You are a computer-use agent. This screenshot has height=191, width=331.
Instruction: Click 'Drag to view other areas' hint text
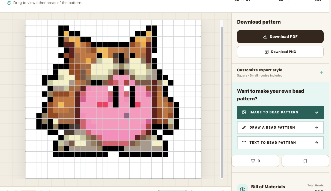coord(48,3)
